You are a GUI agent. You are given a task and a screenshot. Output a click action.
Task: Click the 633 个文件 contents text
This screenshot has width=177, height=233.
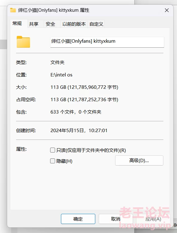point(63,112)
